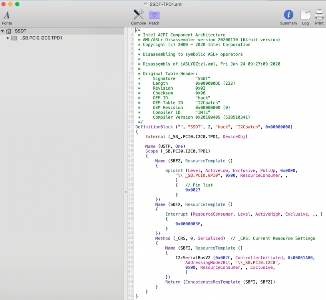Click interrupt value 0x0000003F
Screen dimensions: 326x300
click(188, 224)
